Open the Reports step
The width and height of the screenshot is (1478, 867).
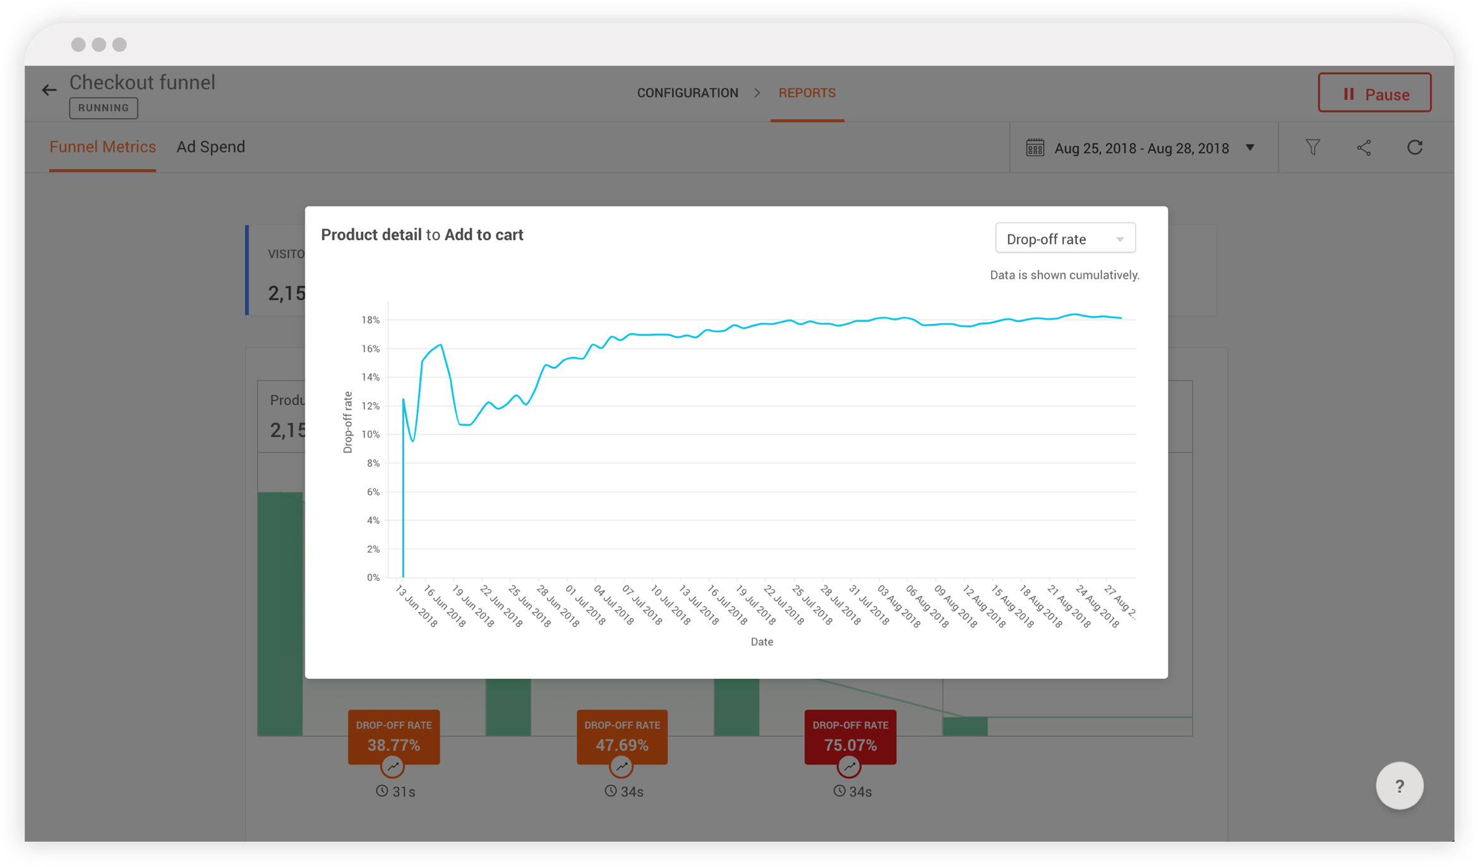pos(807,93)
